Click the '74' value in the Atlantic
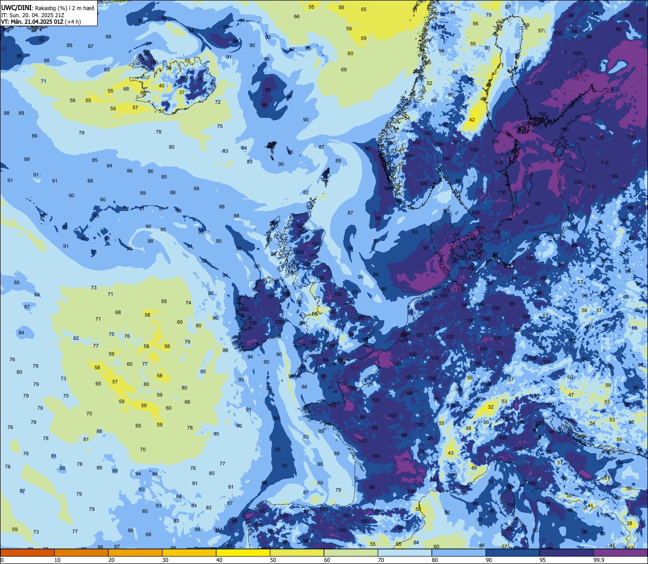The height and width of the screenshot is (564, 648). 188,303
